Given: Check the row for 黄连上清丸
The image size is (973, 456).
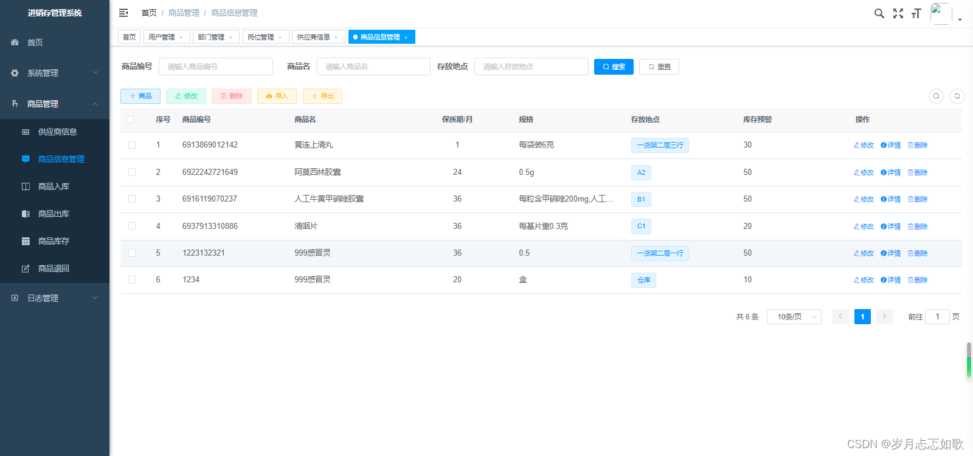Looking at the screenshot, I should pos(132,145).
